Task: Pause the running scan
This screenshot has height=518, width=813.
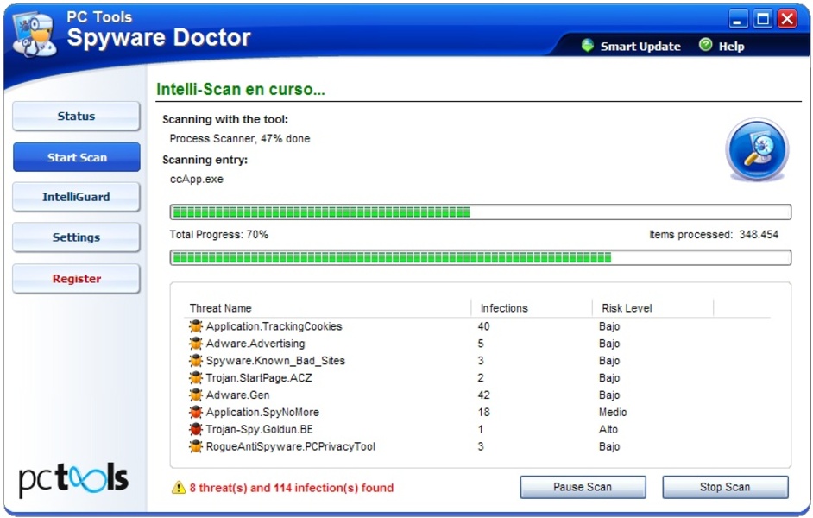Action: click(x=583, y=487)
